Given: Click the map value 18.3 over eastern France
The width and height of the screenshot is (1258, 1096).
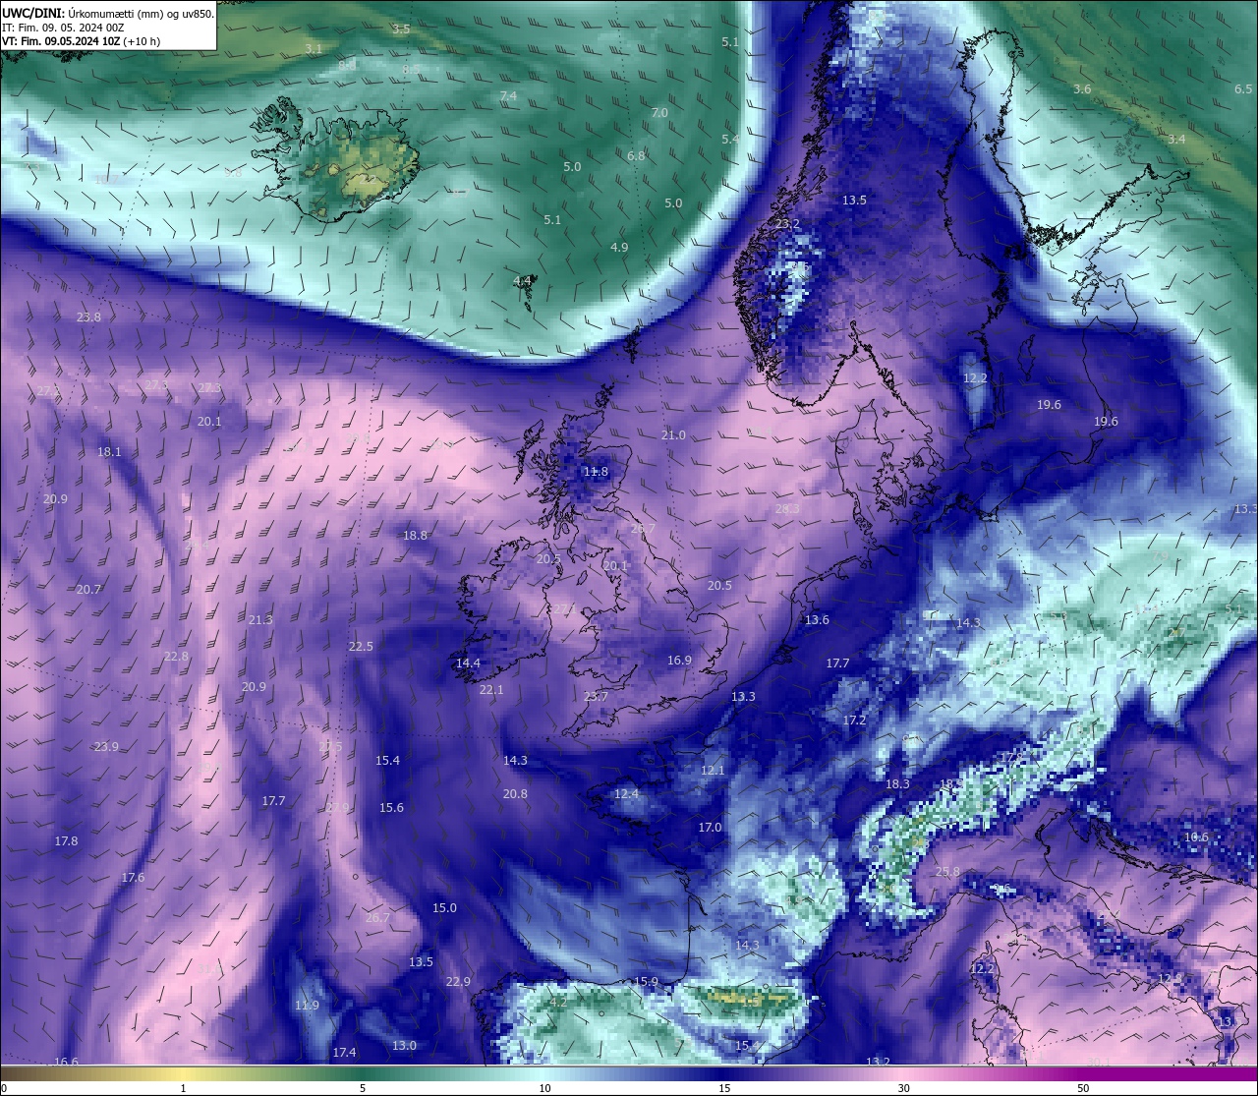Looking at the screenshot, I should [x=897, y=783].
